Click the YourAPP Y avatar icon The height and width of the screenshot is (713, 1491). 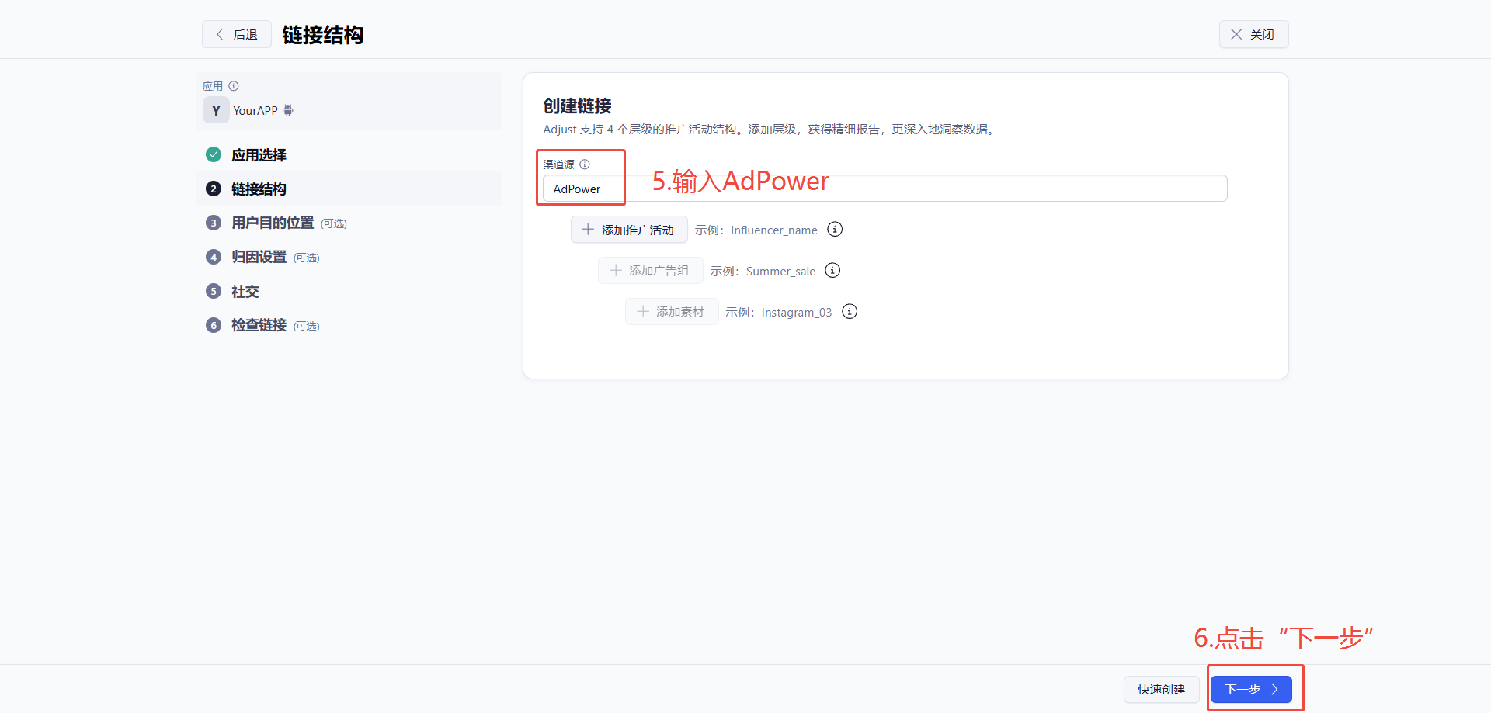[x=216, y=110]
